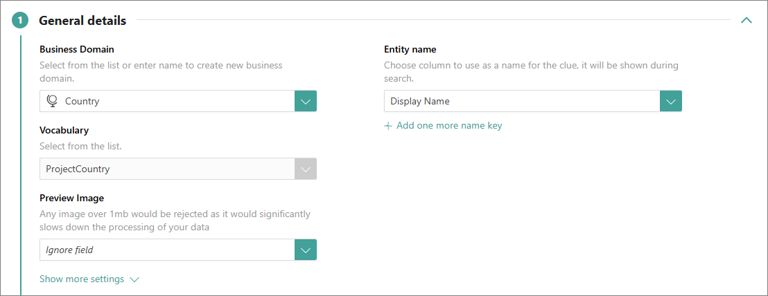Click the globe icon beside Country
The height and width of the screenshot is (296, 768).
click(x=53, y=101)
